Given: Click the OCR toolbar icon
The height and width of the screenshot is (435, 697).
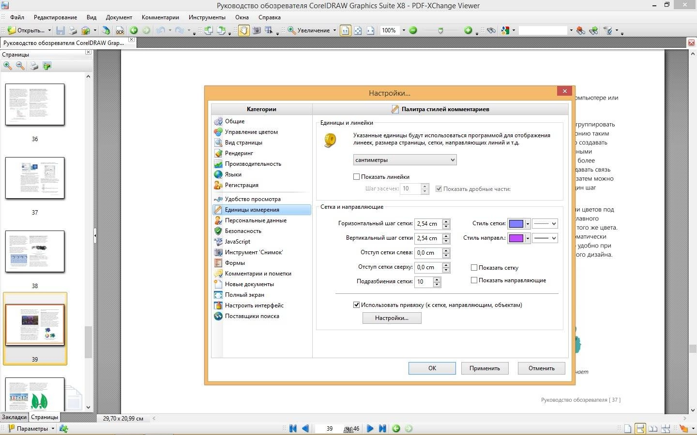Looking at the screenshot, I should pos(120,30).
